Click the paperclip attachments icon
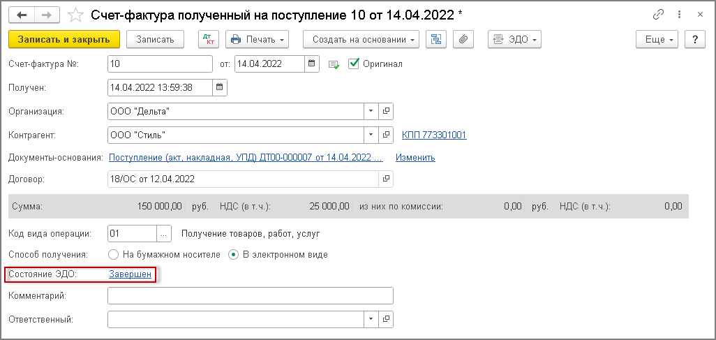716x340 pixels. pyautogui.click(x=462, y=40)
